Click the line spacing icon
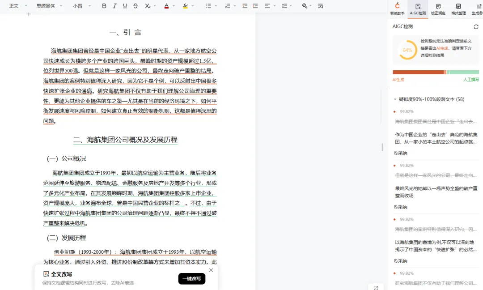The image size is (483, 290). click(x=284, y=6)
